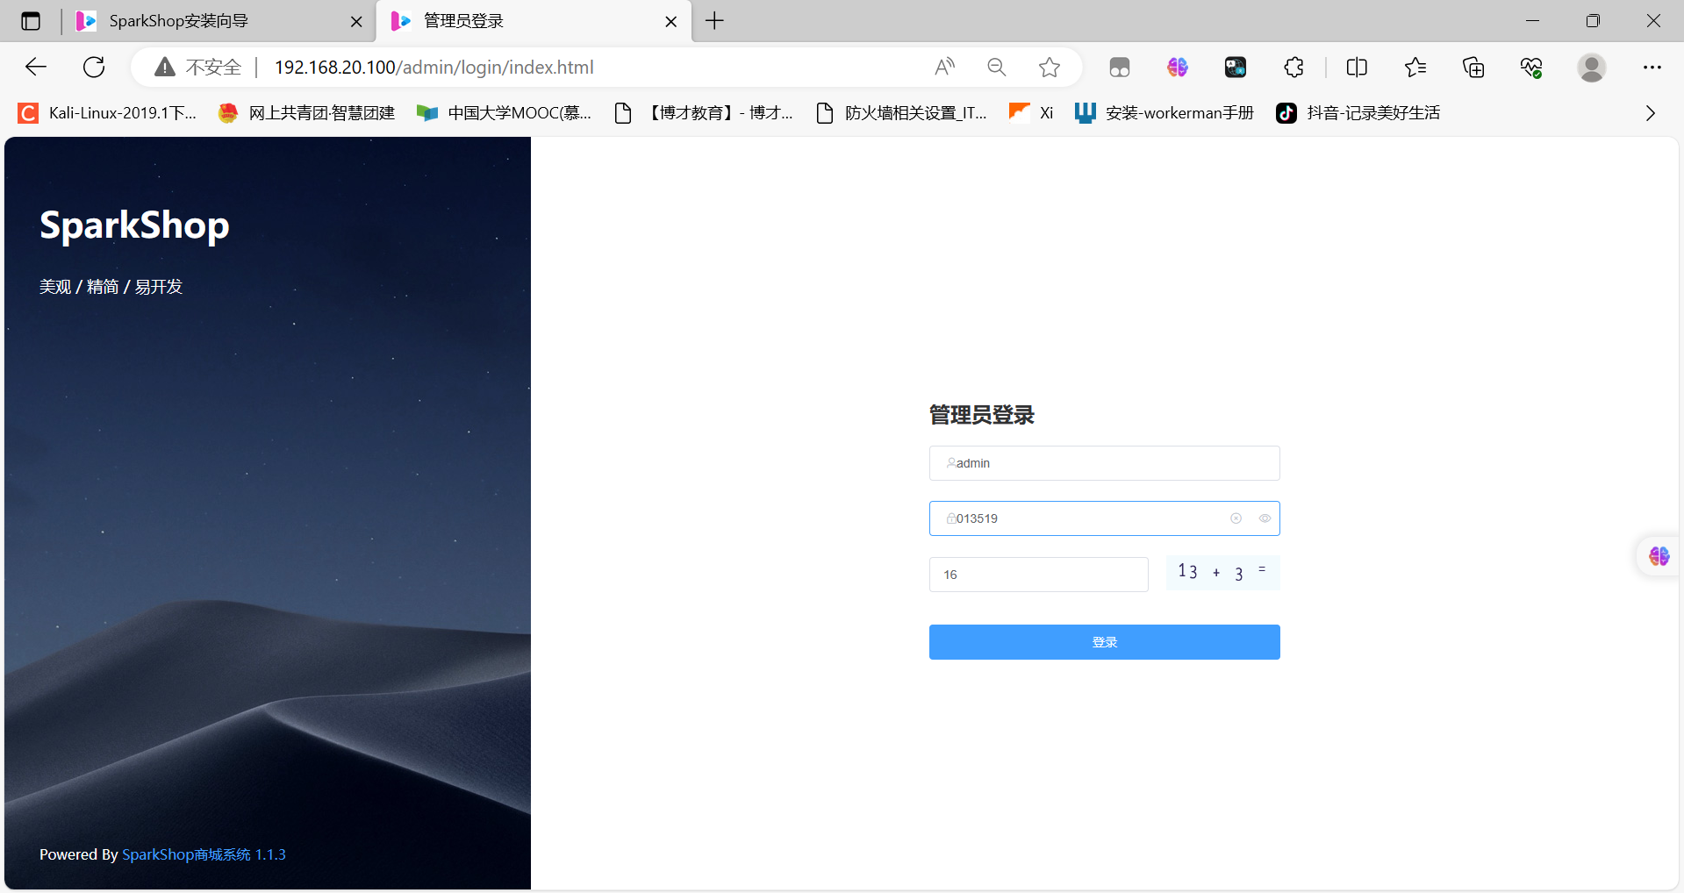Expand the hidden bookmarks overflow chevron
This screenshot has width=1684, height=893.
coord(1650,113)
